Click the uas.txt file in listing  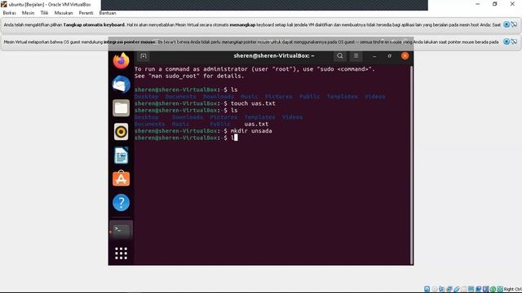tap(256, 124)
